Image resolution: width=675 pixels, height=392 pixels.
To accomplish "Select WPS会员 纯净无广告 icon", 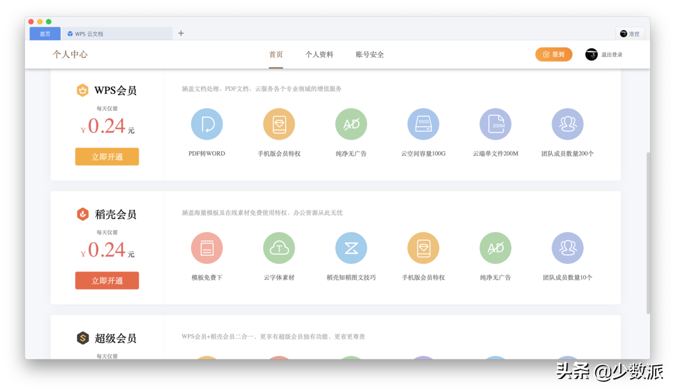I will 351,125.
